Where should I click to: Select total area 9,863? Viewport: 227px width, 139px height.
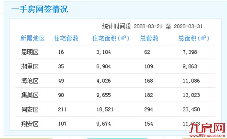point(190,66)
